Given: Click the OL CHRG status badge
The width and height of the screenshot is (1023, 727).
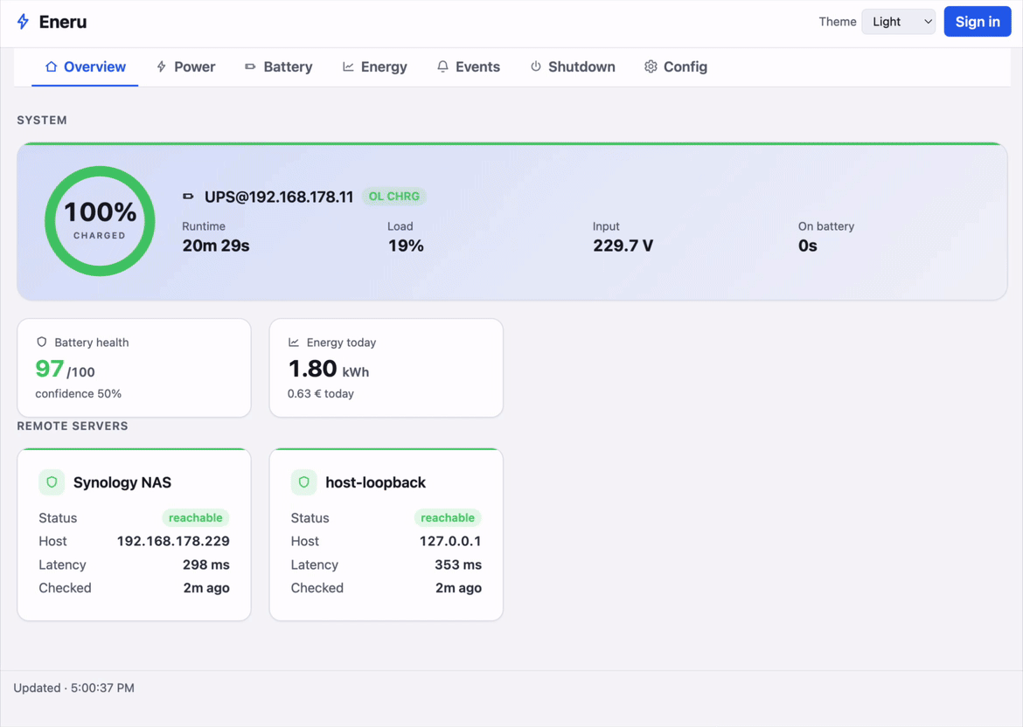Looking at the screenshot, I should pos(394,197).
